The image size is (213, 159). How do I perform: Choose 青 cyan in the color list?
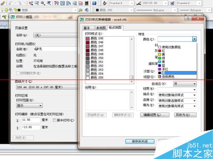coord(177,62)
